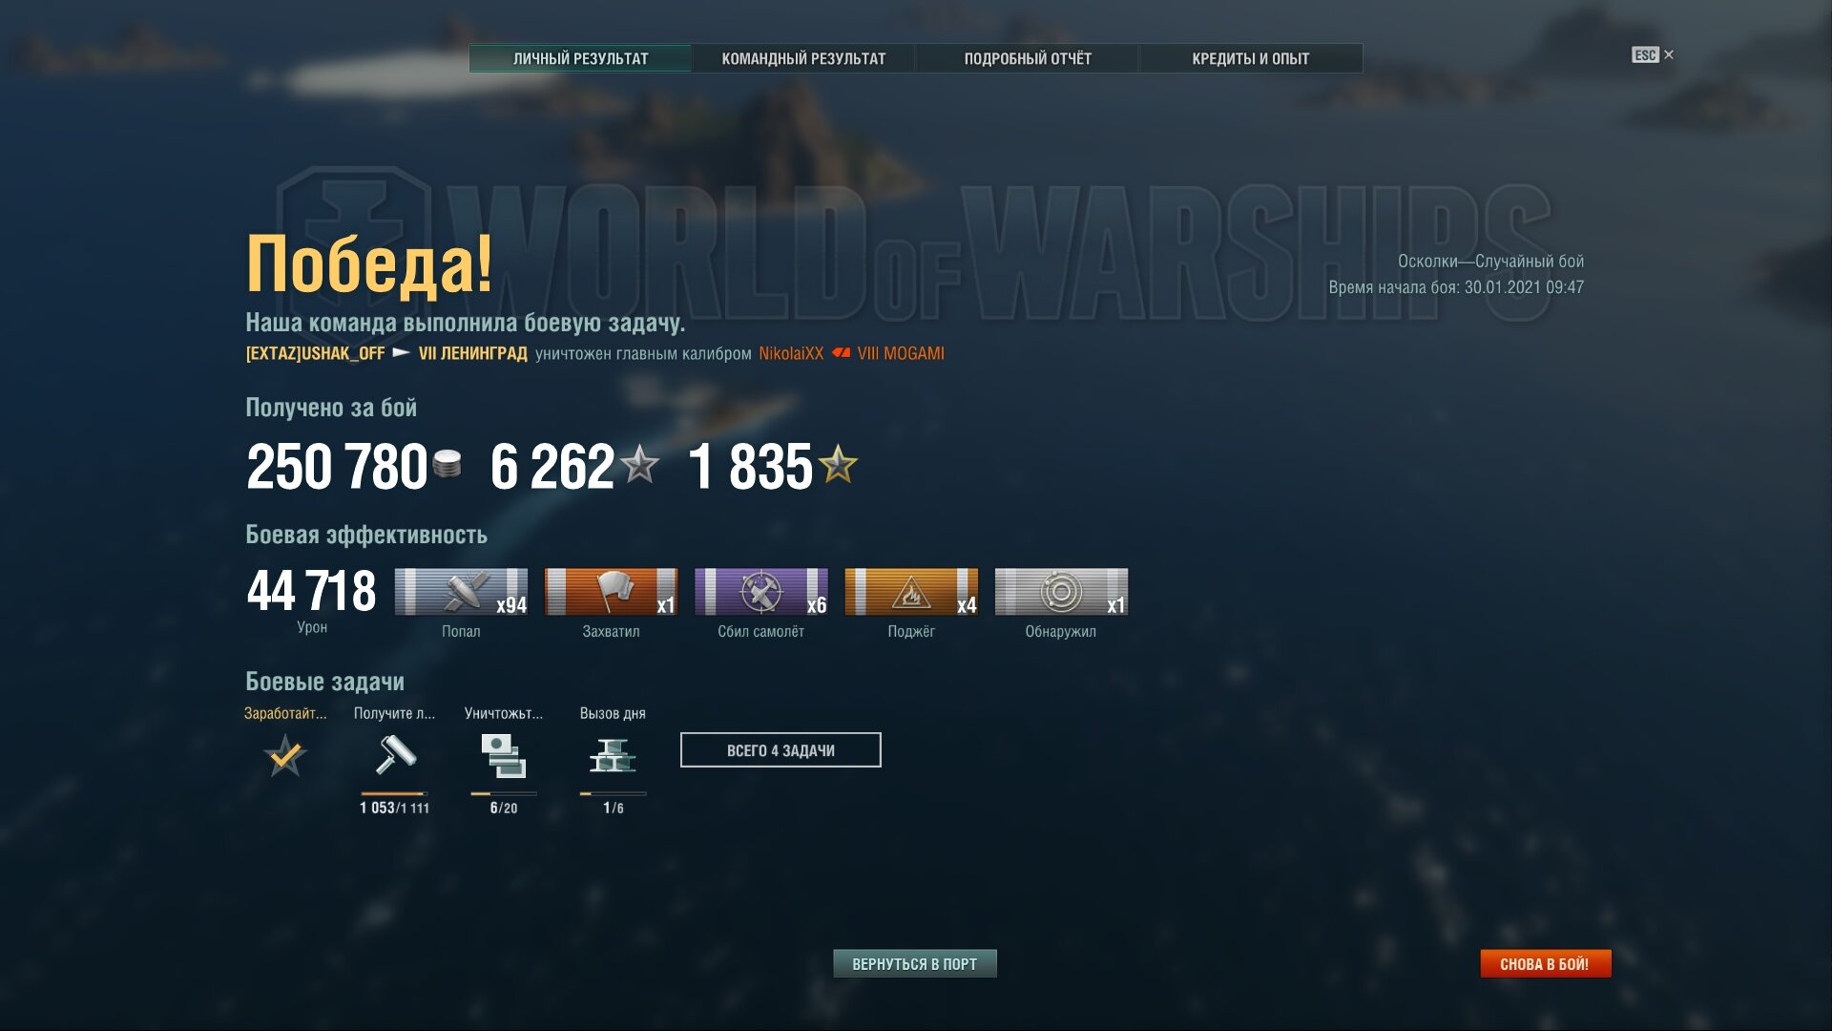Screen dimensions: 1832x1031
Task: Select the completed Заработайт... star mission icon
Action: 285,756
